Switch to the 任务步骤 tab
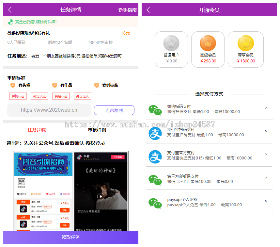The height and width of the screenshot is (247, 280). pos(37,130)
